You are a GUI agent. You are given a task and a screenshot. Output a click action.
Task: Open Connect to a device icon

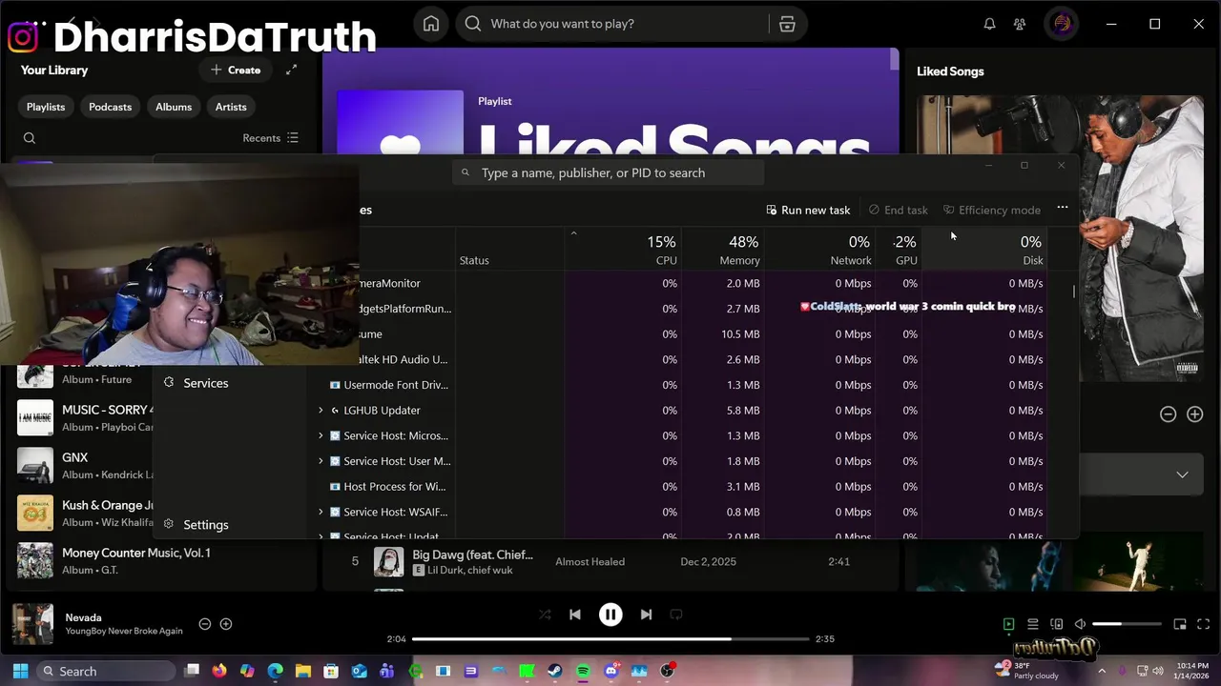tap(1056, 624)
